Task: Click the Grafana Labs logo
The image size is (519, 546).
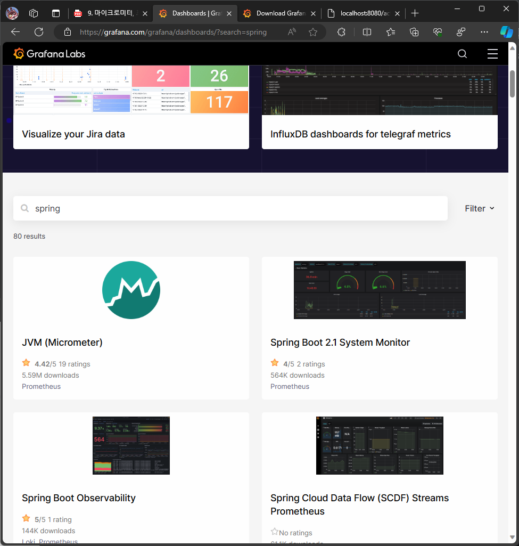Action: click(49, 54)
